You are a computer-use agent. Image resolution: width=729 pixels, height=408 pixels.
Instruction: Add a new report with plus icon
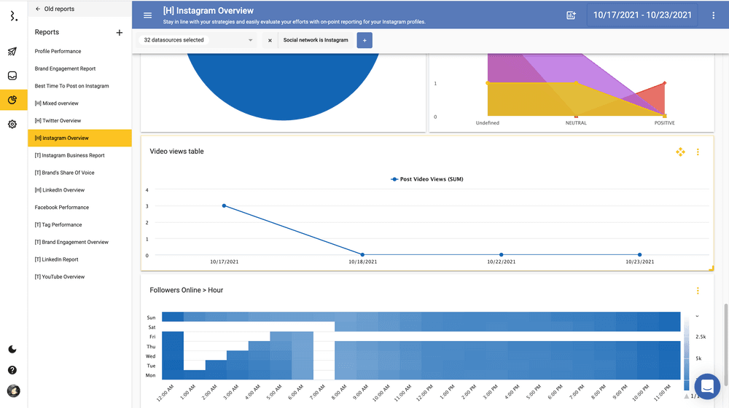coord(120,33)
